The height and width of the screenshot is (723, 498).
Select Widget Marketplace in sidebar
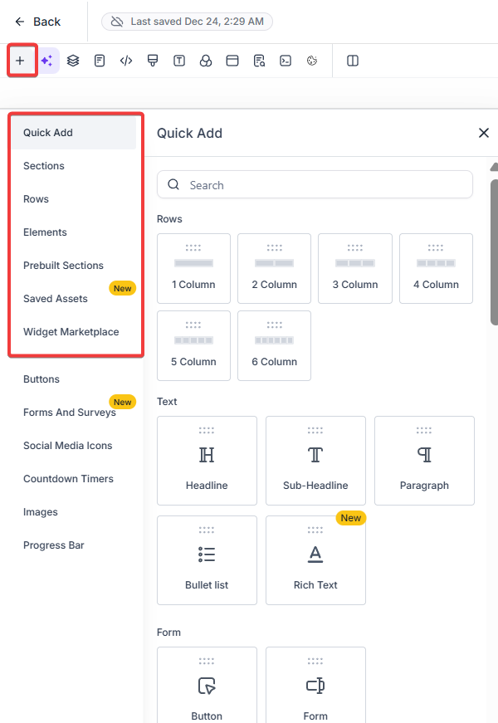pyautogui.click(x=71, y=332)
